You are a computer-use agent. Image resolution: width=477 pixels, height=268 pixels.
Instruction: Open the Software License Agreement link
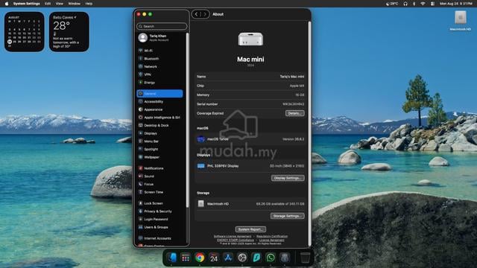coord(233,237)
